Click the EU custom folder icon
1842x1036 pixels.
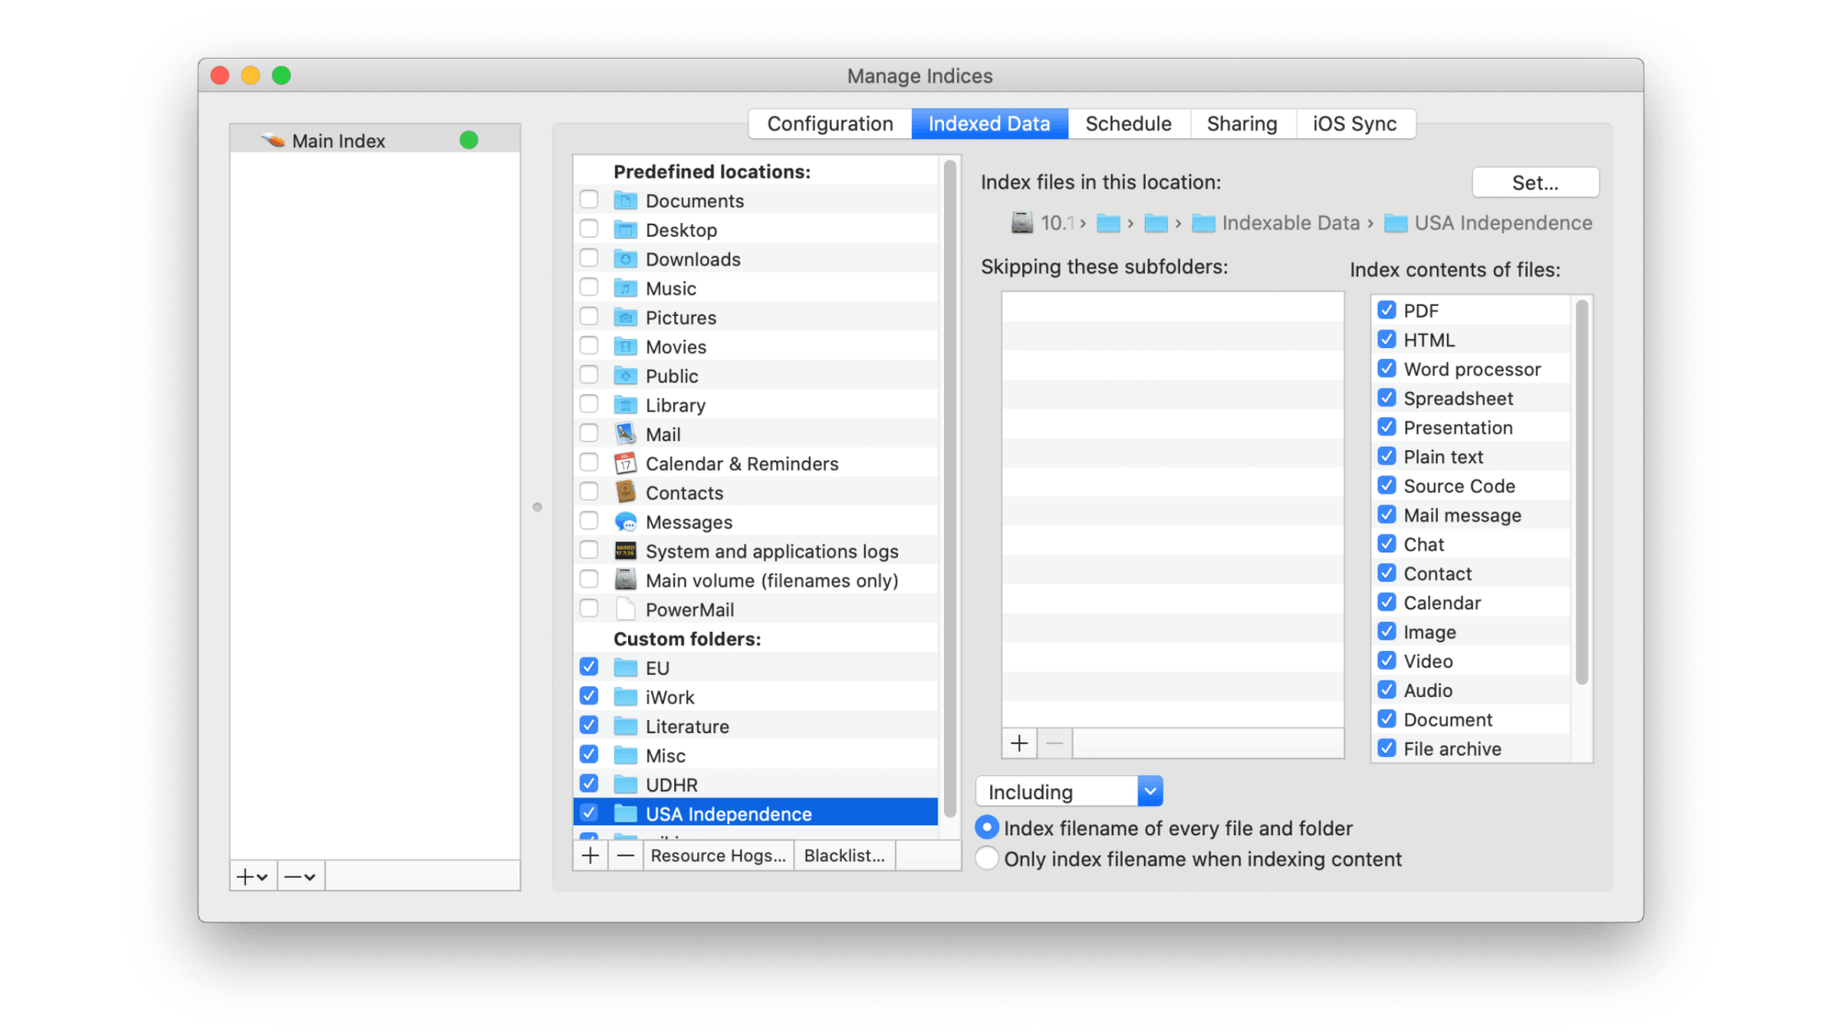coord(625,669)
